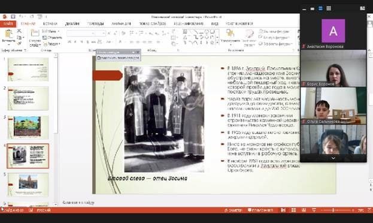
Task: Switch to slide sorter view in status bar
Action: point(294,210)
